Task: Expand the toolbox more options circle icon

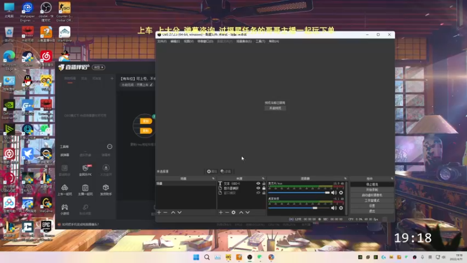Action: coord(110,147)
